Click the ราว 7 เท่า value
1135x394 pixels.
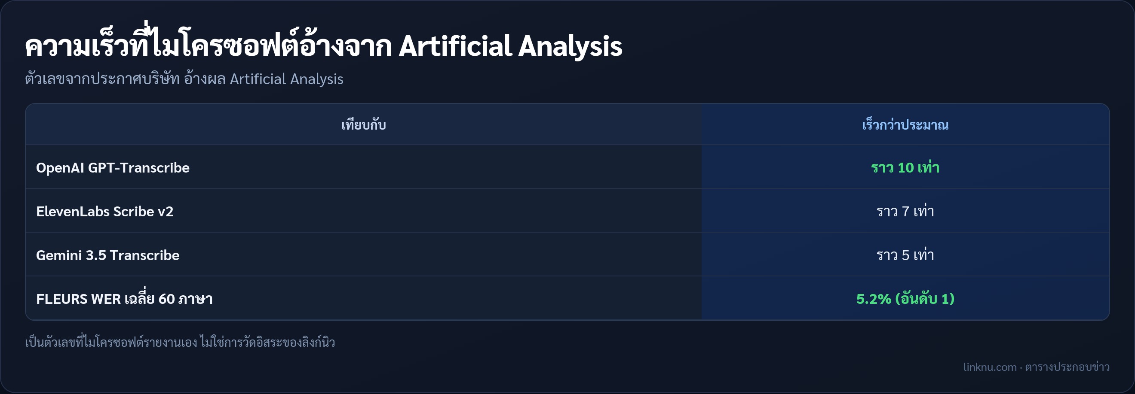pyautogui.click(x=905, y=212)
